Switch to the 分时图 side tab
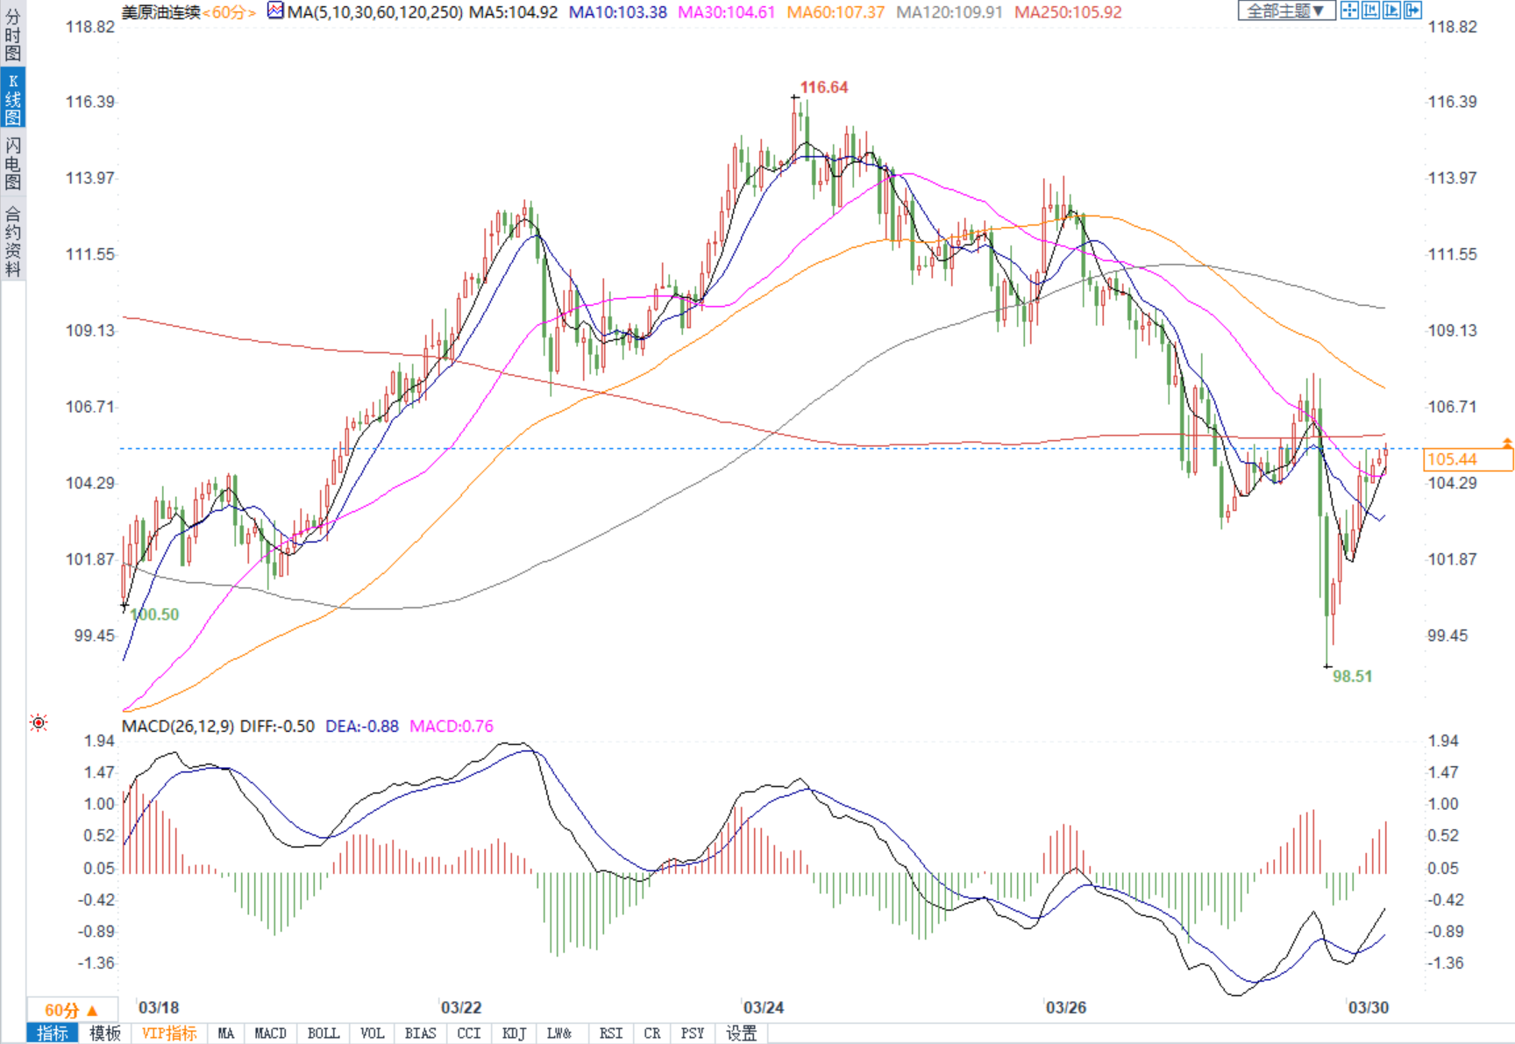Viewport: 1515px width, 1044px height. [12, 35]
